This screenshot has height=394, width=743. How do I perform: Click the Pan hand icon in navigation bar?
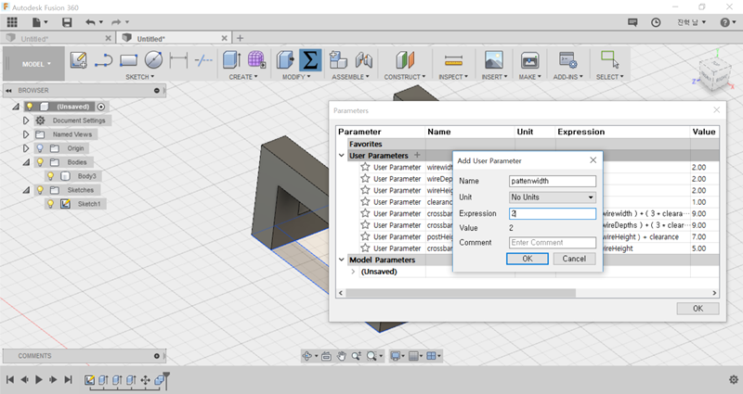(342, 356)
